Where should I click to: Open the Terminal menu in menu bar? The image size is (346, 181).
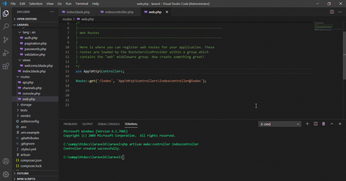tap(82, 3)
